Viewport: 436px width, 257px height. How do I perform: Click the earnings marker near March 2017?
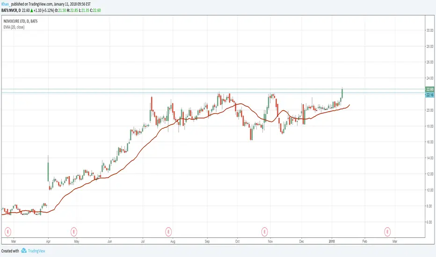tap(8, 231)
